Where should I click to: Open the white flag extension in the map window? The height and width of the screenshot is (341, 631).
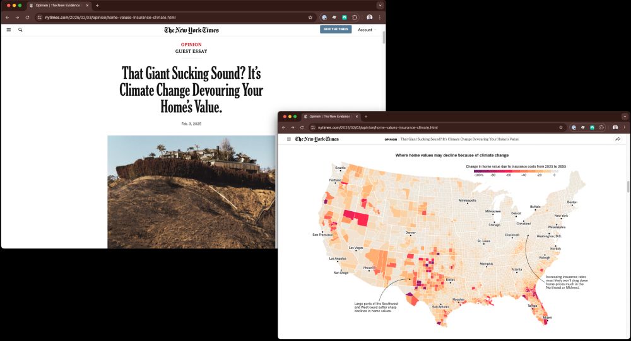pyautogui.click(x=582, y=127)
